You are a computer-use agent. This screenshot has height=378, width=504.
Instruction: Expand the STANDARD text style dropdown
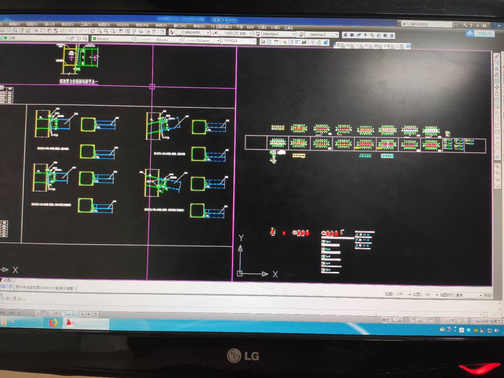[x=208, y=33]
